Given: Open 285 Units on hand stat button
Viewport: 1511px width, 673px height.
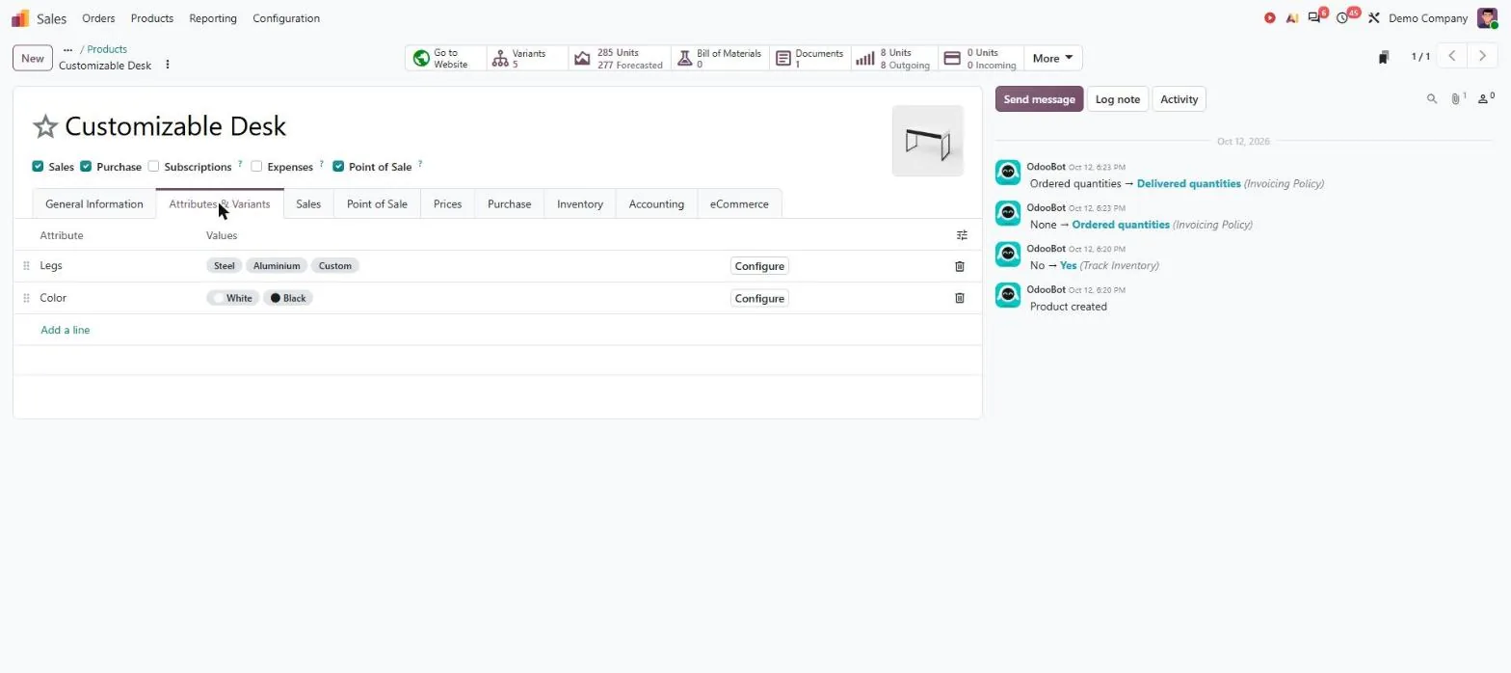Looking at the screenshot, I should click(619, 58).
